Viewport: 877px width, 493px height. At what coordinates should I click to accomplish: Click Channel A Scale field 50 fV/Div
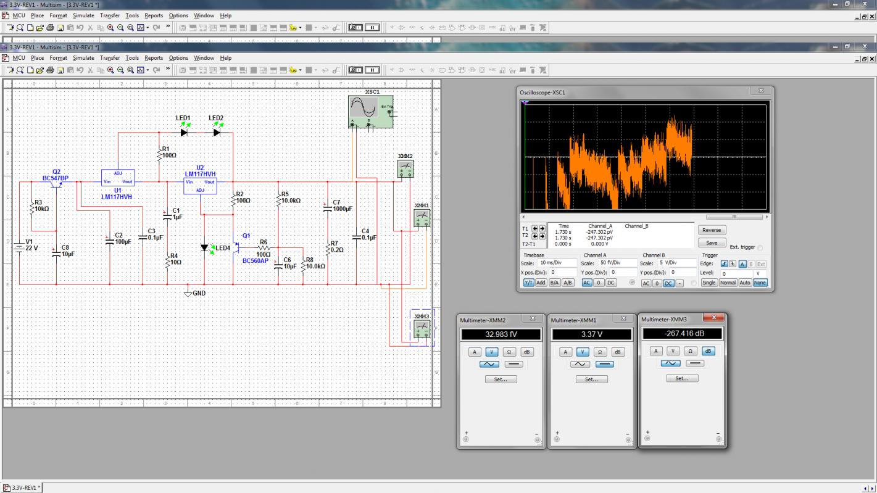pos(617,263)
